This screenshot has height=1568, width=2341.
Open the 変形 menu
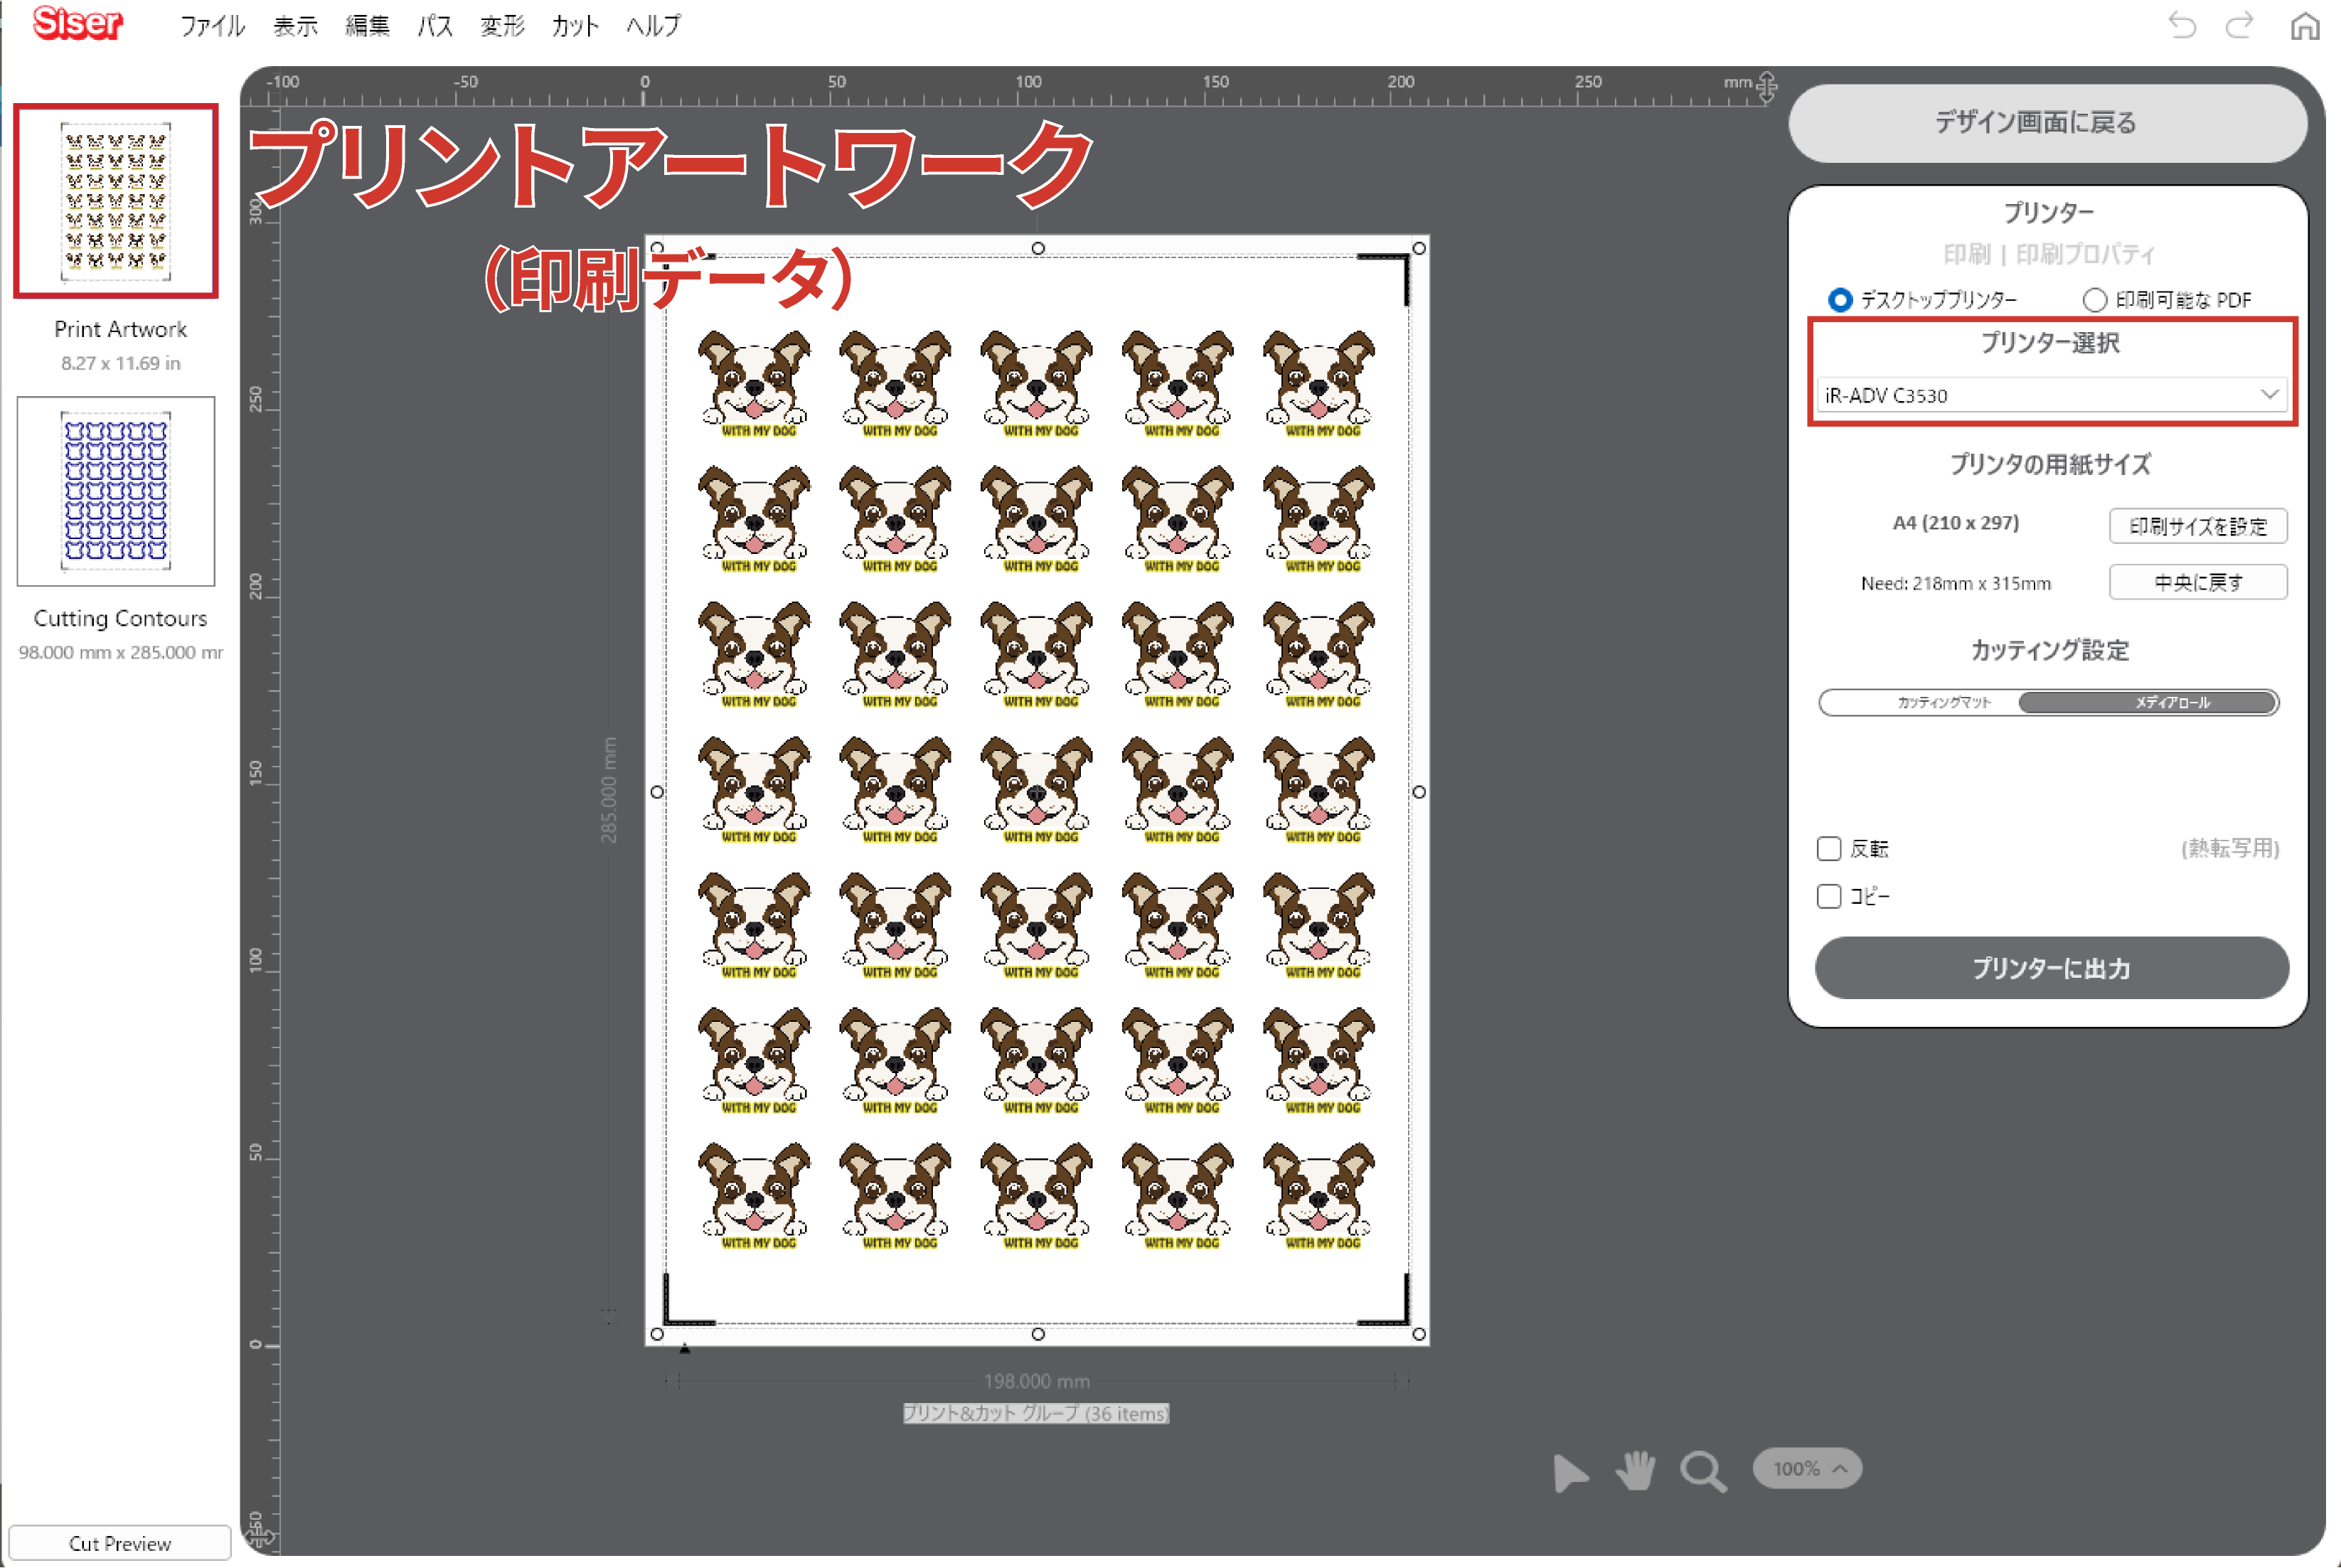coord(502,26)
